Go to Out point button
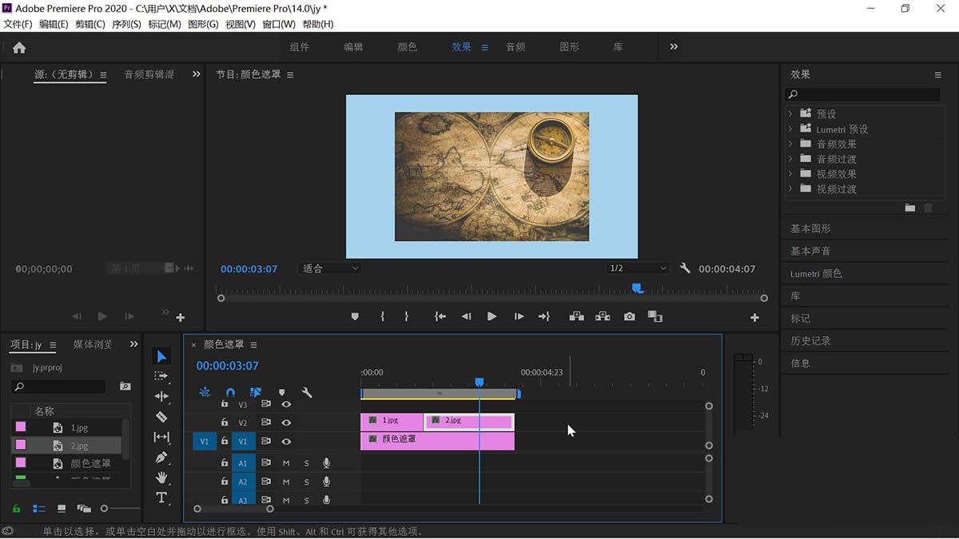This screenshot has width=959, height=539. coord(544,317)
